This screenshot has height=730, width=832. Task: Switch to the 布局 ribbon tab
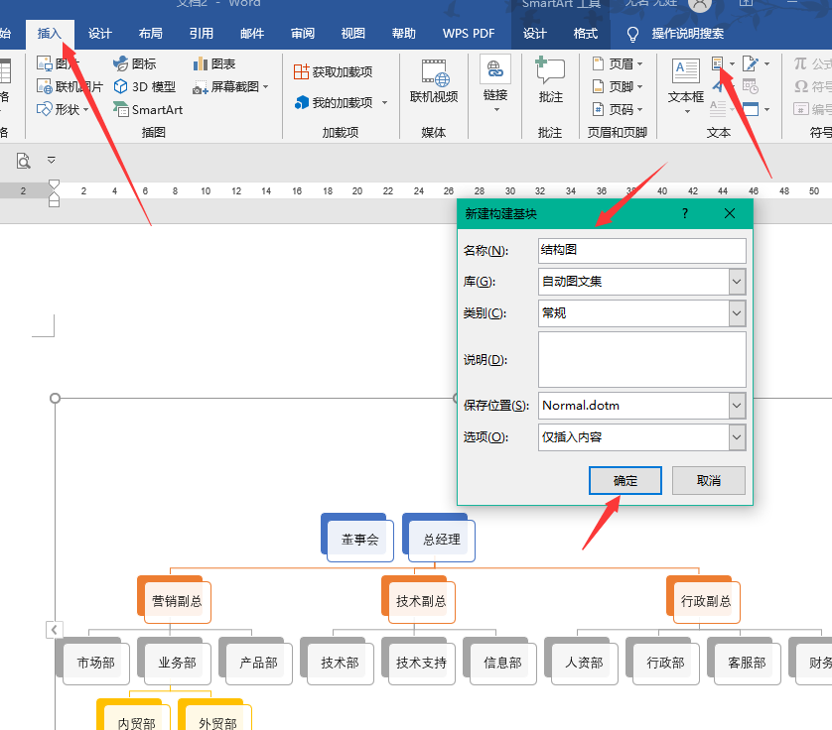(x=151, y=34)
